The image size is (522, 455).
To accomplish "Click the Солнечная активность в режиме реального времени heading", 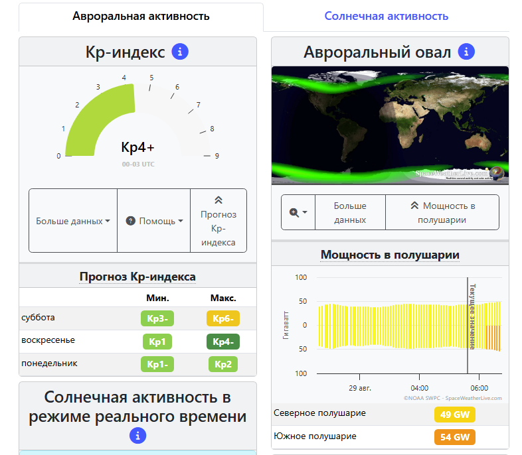I will pyautogui.click(x=137, y=407).
